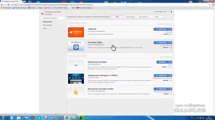Open the VK Offline thumbnail
Viewport: 215px width, 120px height.
[x=76, y=46]
